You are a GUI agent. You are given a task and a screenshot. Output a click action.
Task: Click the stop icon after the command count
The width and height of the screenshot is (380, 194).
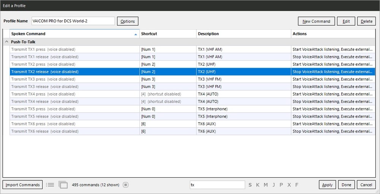tap(125, 185)
